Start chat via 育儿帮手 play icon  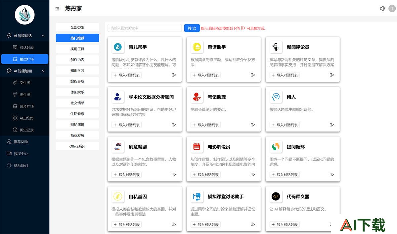pyautogui.click(x=174, y=75)
